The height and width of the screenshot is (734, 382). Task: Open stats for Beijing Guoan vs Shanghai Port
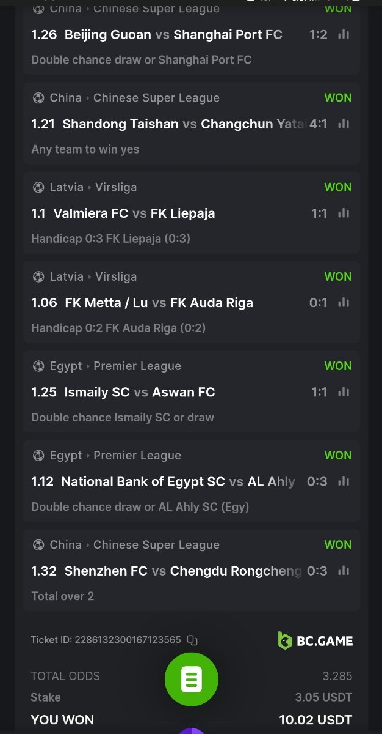pos(344,35)
